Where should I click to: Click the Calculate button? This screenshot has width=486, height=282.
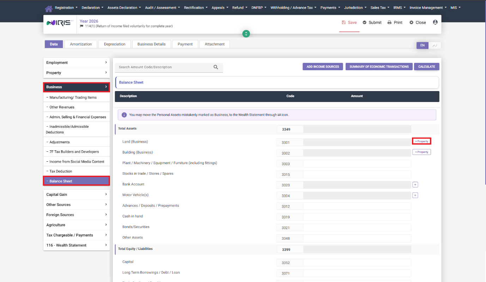pos(427,67)
